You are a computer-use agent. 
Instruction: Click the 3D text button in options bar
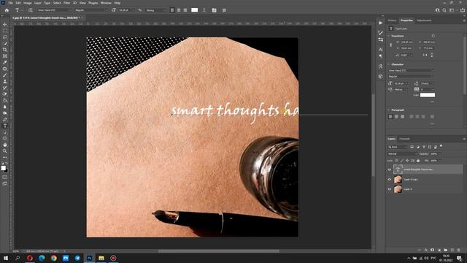point(224,10)
